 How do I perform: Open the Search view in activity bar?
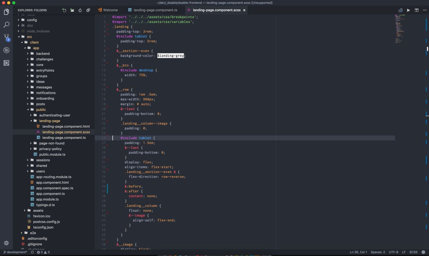tap(6, 25)
